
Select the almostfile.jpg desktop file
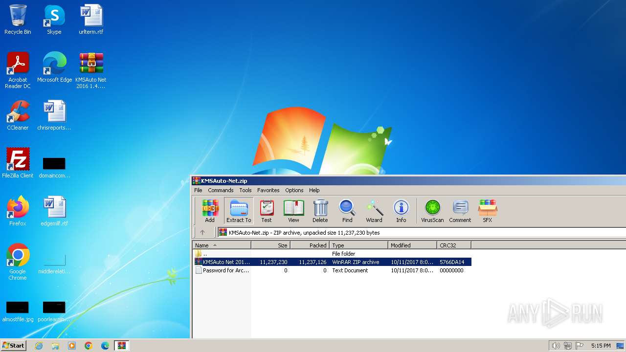coord(18,311)
